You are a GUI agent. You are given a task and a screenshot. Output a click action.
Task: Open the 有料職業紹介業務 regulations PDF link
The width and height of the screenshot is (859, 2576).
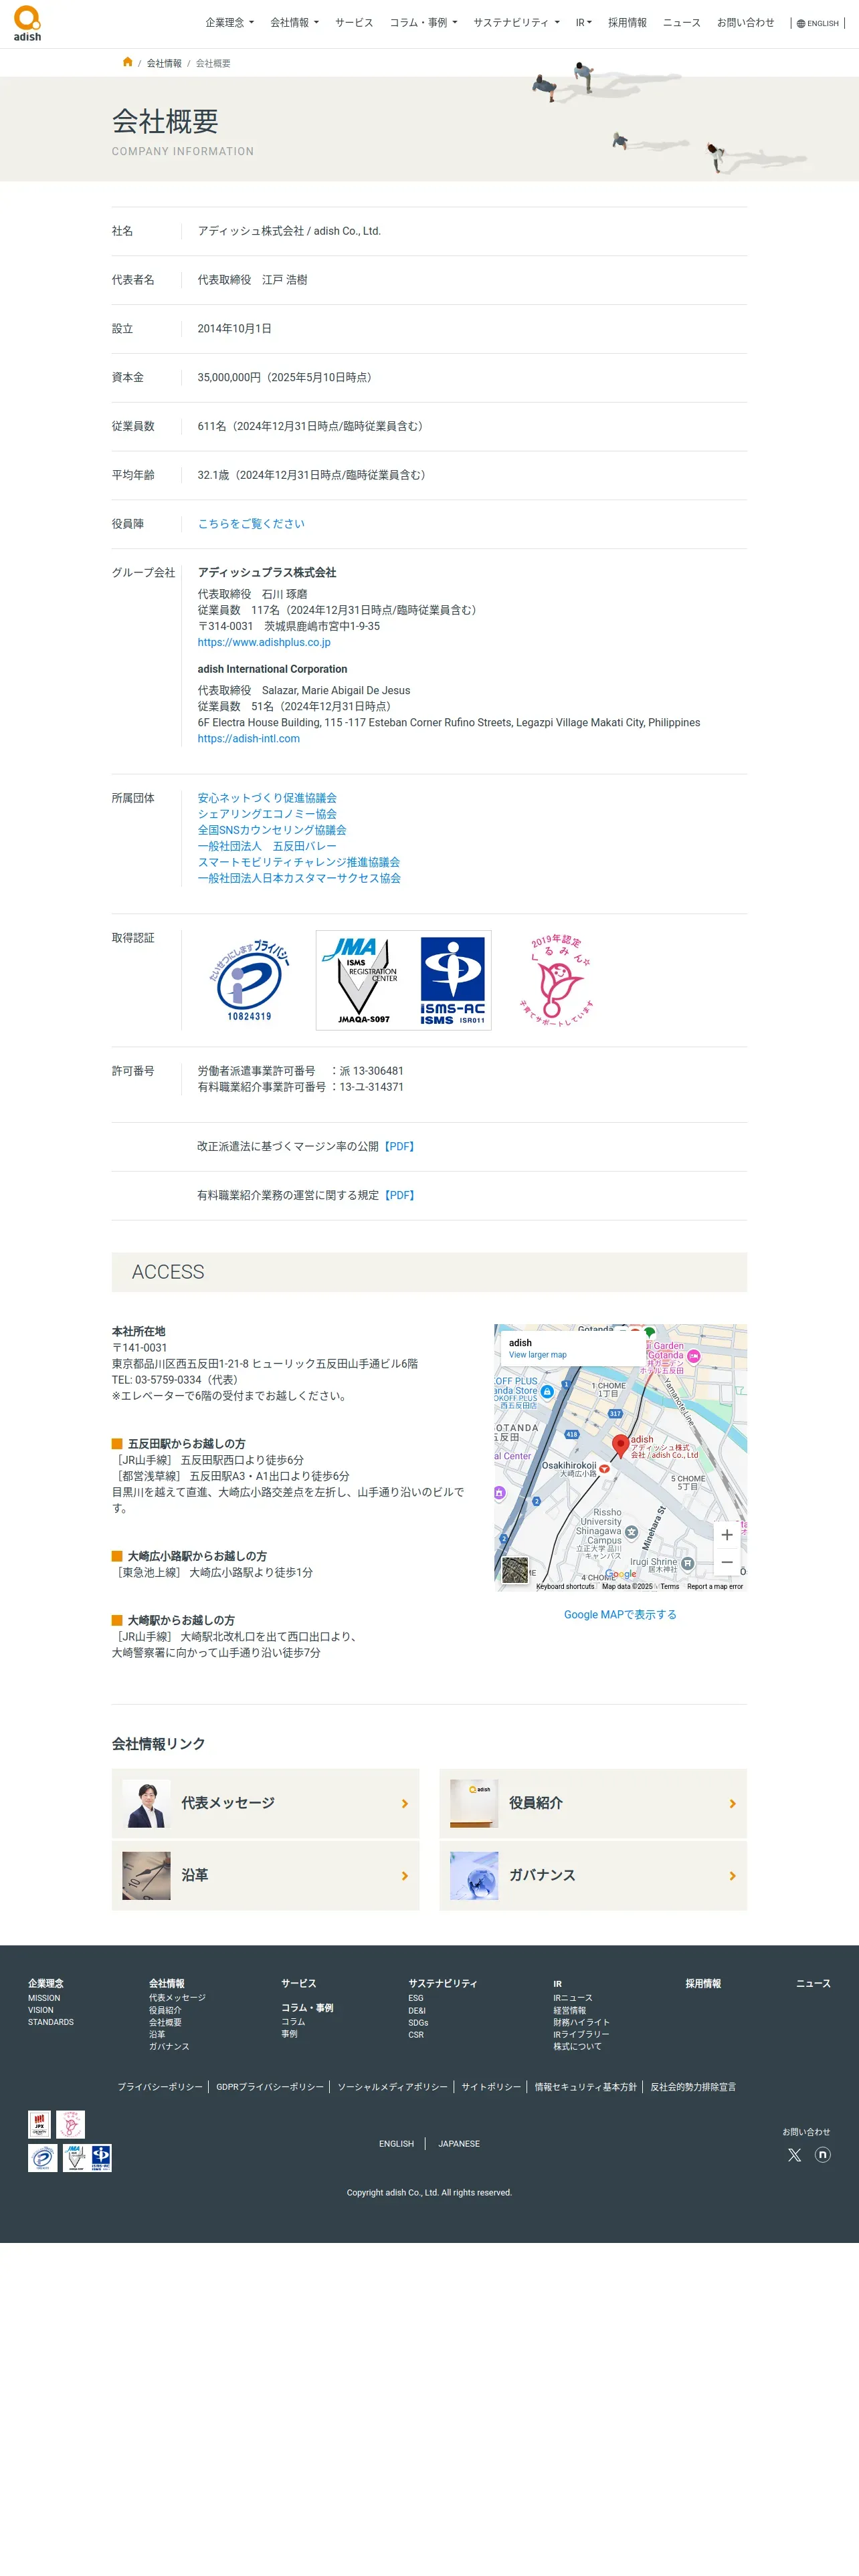click(x=400, y=1195)
